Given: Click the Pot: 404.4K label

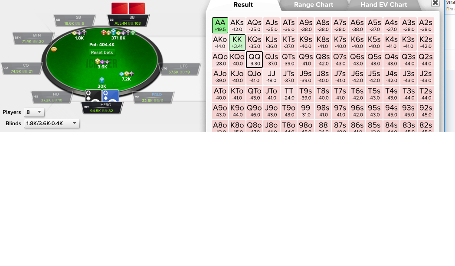Looking at the screenshot, I should point(102,45).
